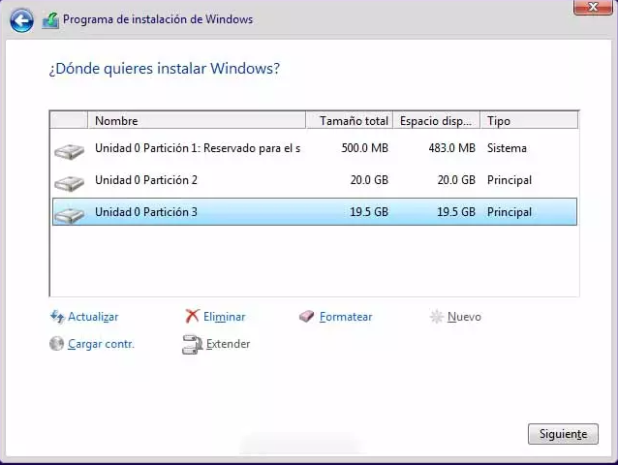Click the Cargar contr. disc icon
Viewport: 618px width, 465px height.
pos(57,344)
